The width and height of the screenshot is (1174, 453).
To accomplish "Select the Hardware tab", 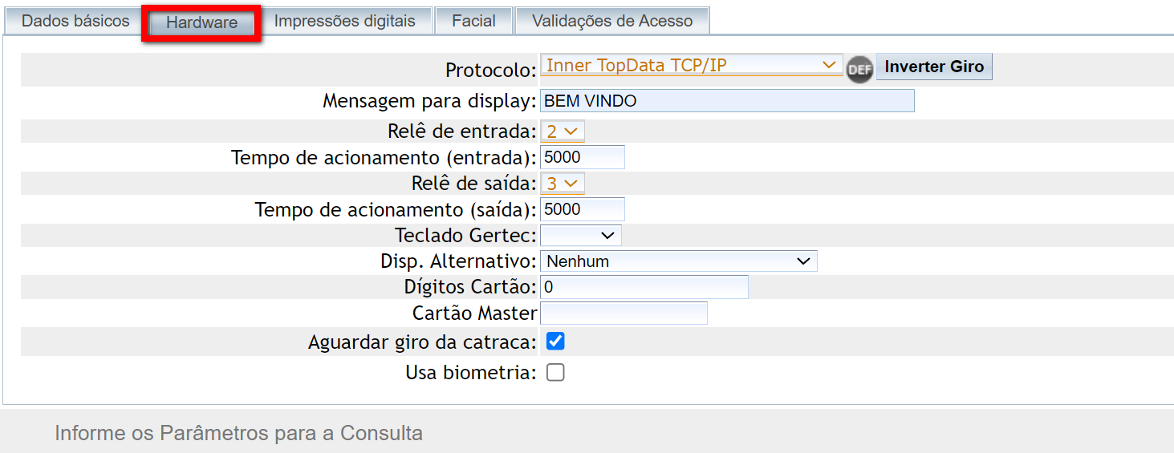I will tap(201, 22).
